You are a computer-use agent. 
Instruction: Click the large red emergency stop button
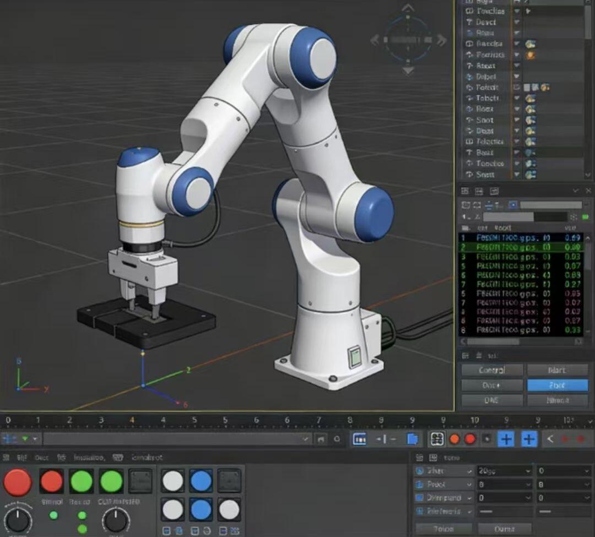18,482
